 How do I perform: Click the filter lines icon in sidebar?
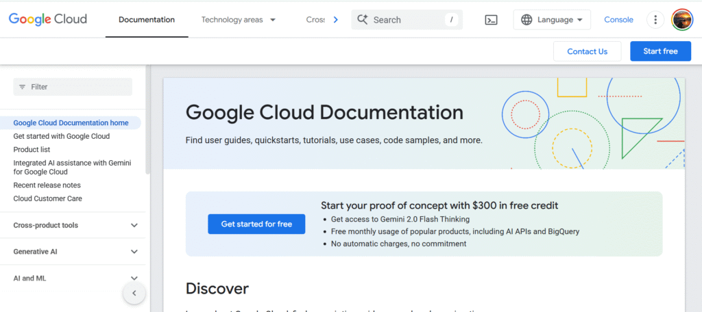22,87
